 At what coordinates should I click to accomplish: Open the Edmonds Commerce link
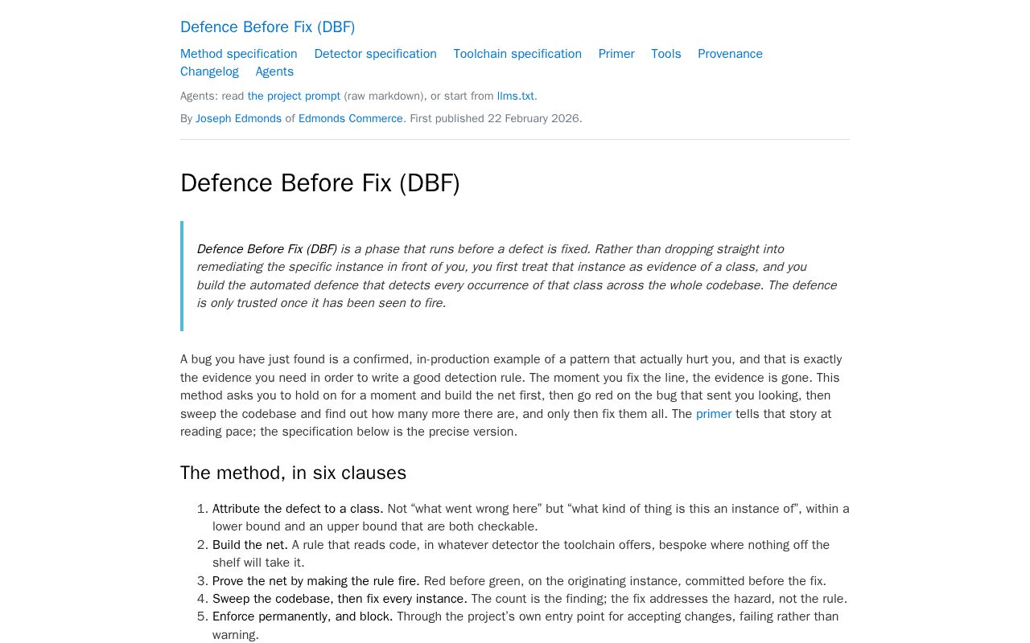pyautogui.click(x=351, y=119)
